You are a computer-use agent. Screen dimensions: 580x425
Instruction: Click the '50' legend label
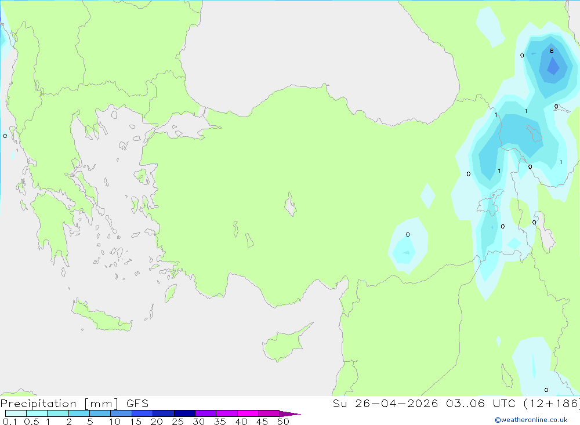(283, 422)
